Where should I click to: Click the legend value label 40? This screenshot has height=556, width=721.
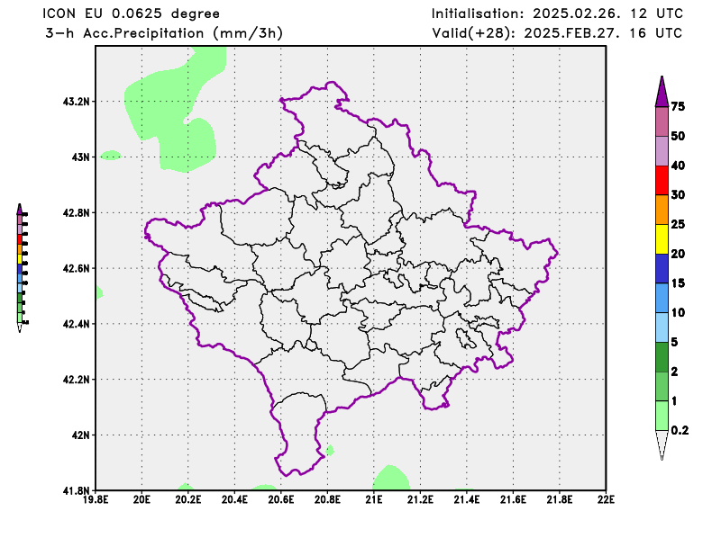678,166
